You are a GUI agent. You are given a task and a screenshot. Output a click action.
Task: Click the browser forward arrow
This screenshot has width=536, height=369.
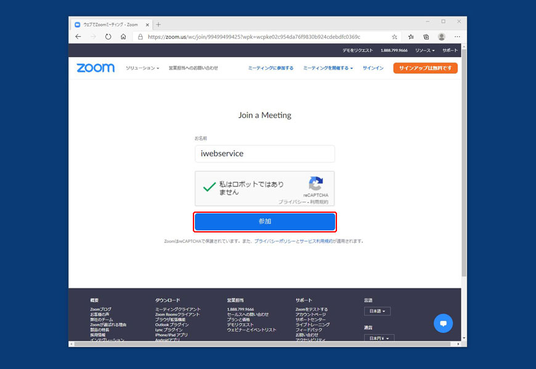click(93, 36)
